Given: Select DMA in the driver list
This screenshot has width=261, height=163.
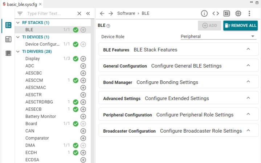Looking at the screenshot, I should point(30,145).
